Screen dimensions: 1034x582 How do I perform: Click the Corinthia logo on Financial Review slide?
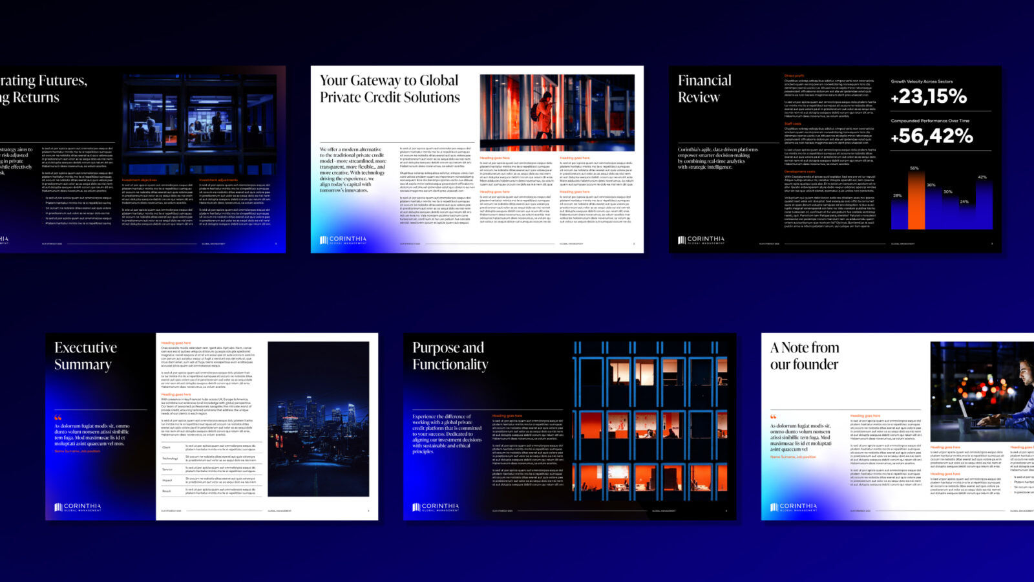701,240
